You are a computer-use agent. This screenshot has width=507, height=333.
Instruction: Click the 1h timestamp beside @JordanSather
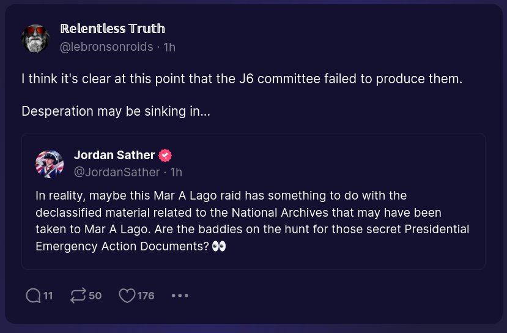point(176,173)
